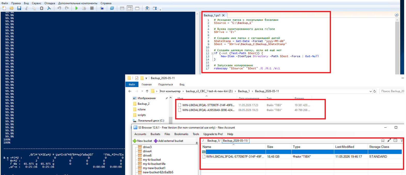The width and height of the screenshot is (406, 175).
Task: Open the Explorer address bar history dropdown
Action: tap(371, 91)
